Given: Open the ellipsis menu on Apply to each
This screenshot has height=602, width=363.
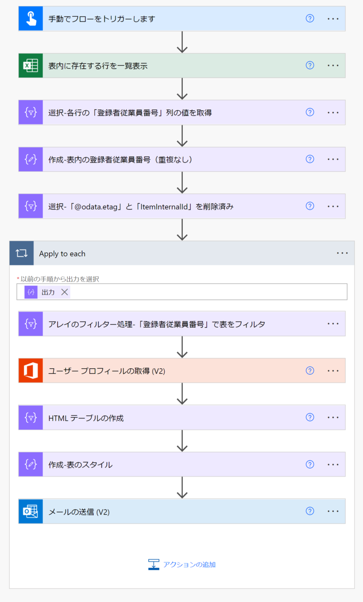Looking at the screenshot, I should point(342,253).
